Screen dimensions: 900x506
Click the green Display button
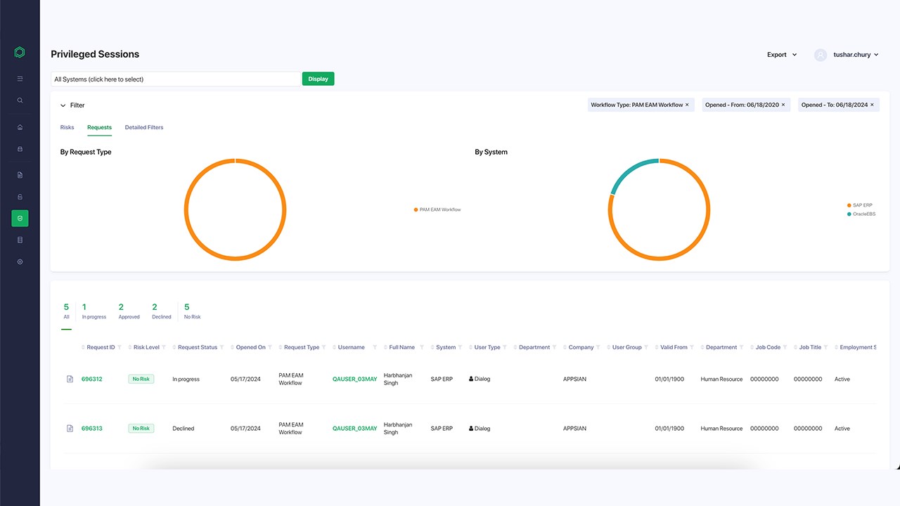[x=319, y=79]
